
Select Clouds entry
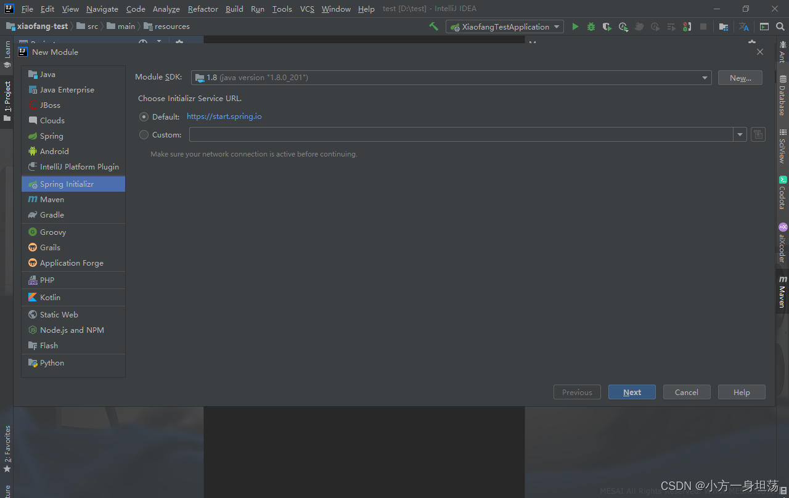click(73, 120)
